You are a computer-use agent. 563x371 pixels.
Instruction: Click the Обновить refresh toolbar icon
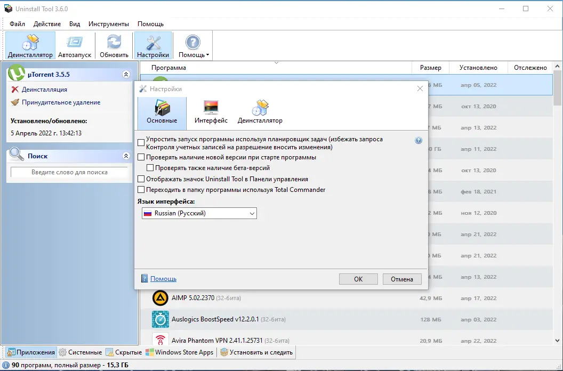coord(114,45)
